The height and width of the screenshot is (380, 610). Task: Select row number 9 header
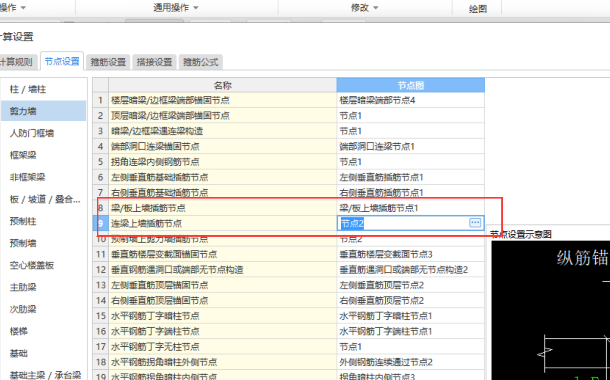click(x=100, y=224)
